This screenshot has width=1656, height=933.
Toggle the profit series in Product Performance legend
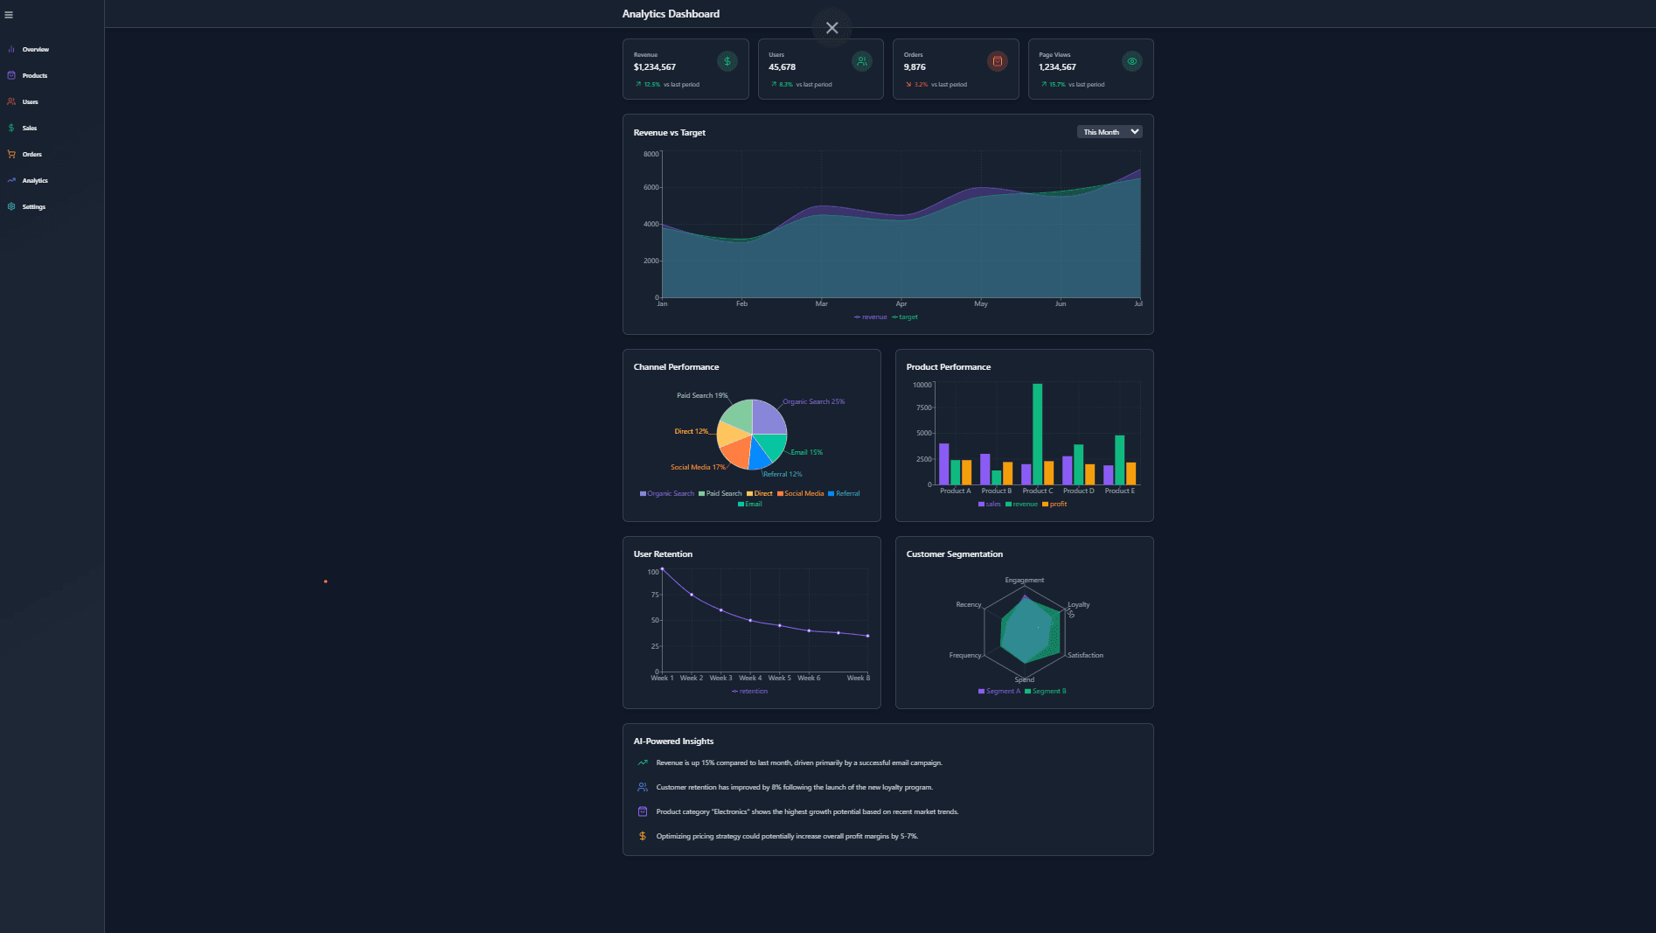coord(1055,505)
